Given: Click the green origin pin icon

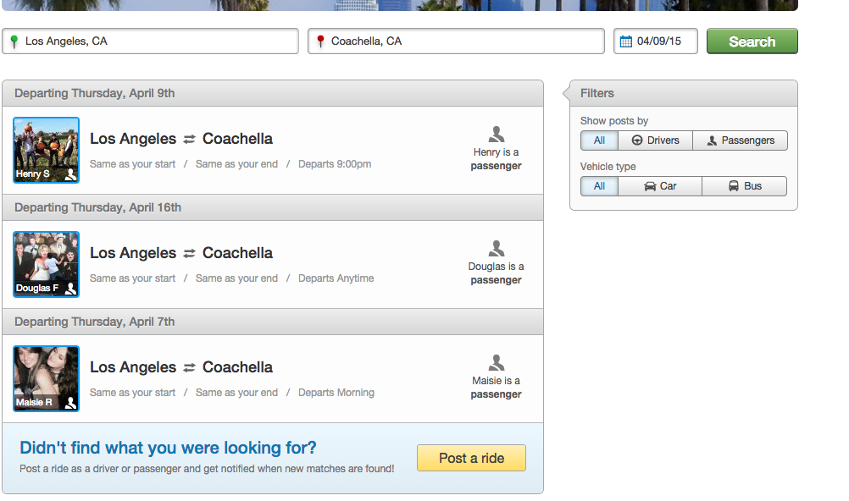Looking at the screenshot, I should 14,41.
